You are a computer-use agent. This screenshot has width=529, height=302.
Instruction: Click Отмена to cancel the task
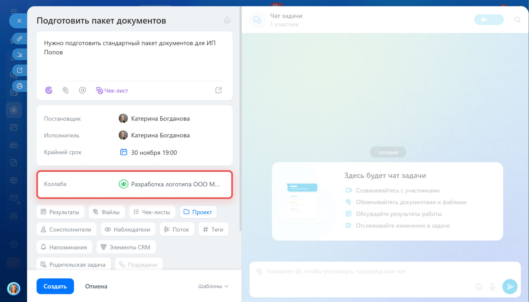pyautogui.click(x=96, y=286)
